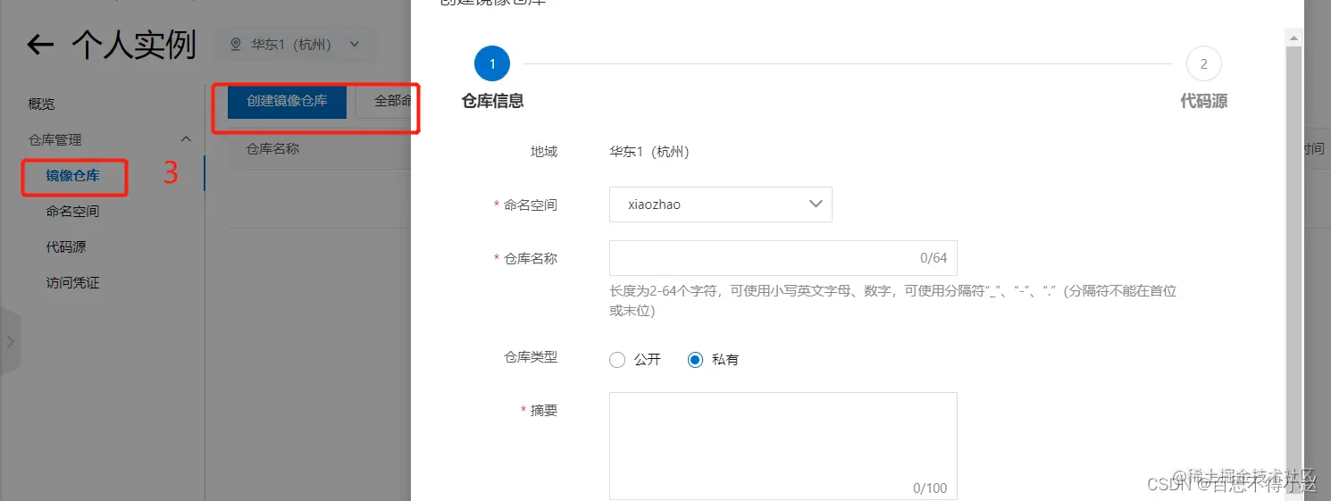The width and height of the screenshot is (1331, 501).
Task: Select 镜像仓库 in the sidebar
Action: point(73,176)
